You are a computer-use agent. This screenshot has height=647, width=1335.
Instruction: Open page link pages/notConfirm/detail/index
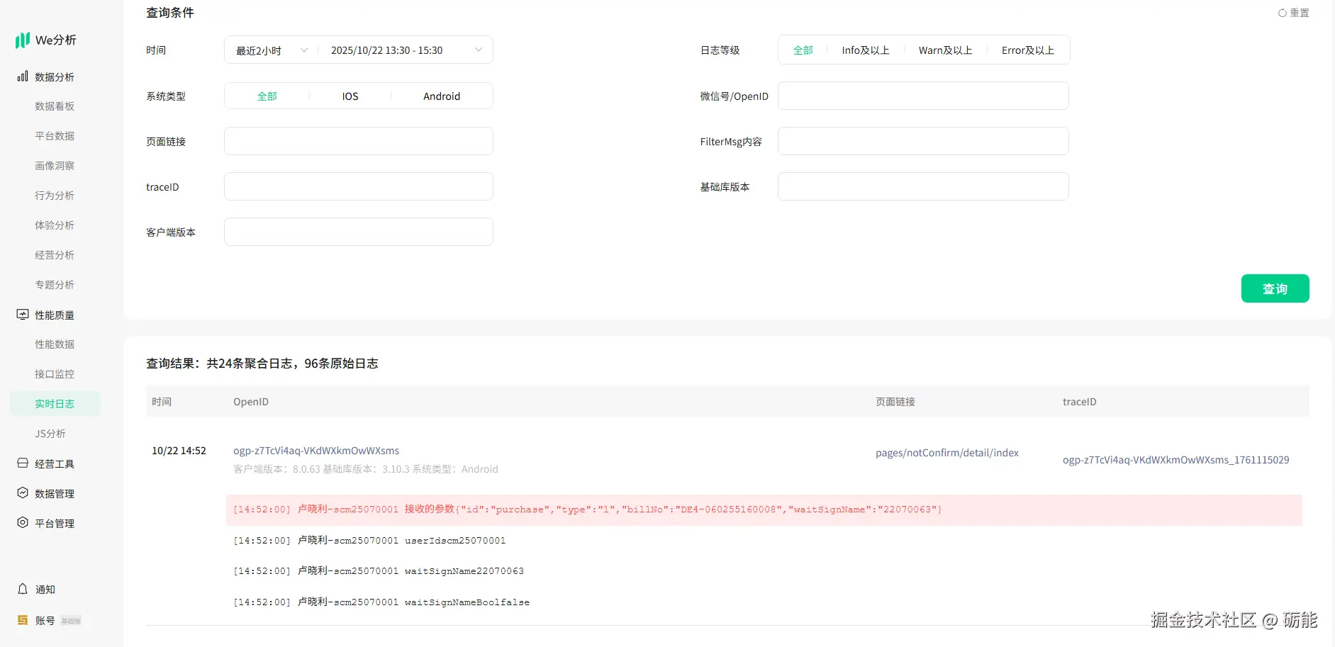point(947,453)
